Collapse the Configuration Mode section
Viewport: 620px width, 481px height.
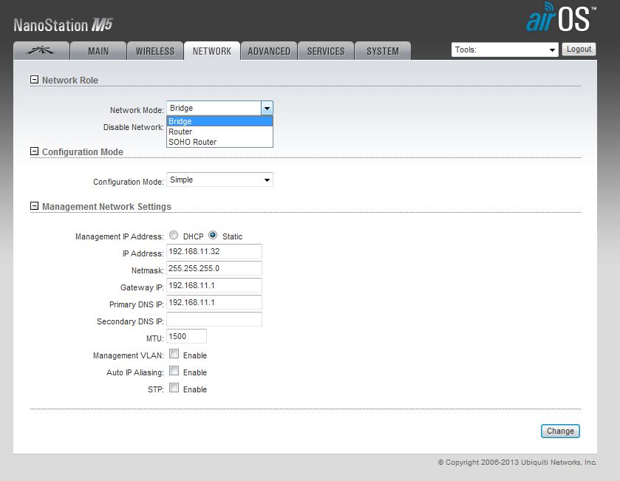(x=34, y=151)
